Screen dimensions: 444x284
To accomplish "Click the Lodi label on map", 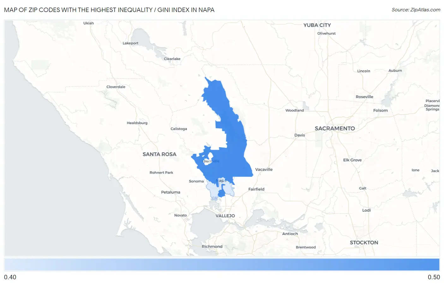I will point(367,210).
